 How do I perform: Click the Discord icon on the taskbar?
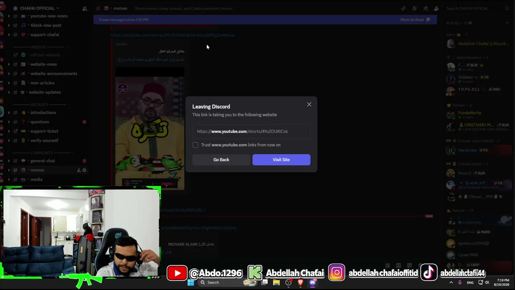tap(313, 282)
